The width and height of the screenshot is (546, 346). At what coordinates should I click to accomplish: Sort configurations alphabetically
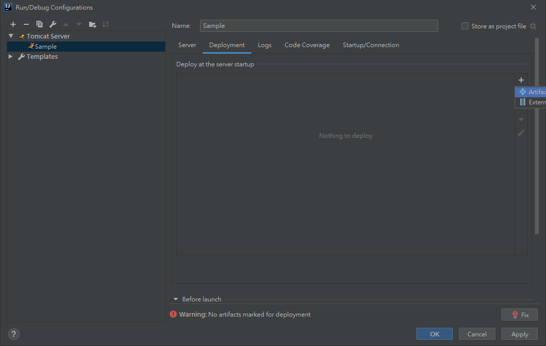[x=105, y=24]
